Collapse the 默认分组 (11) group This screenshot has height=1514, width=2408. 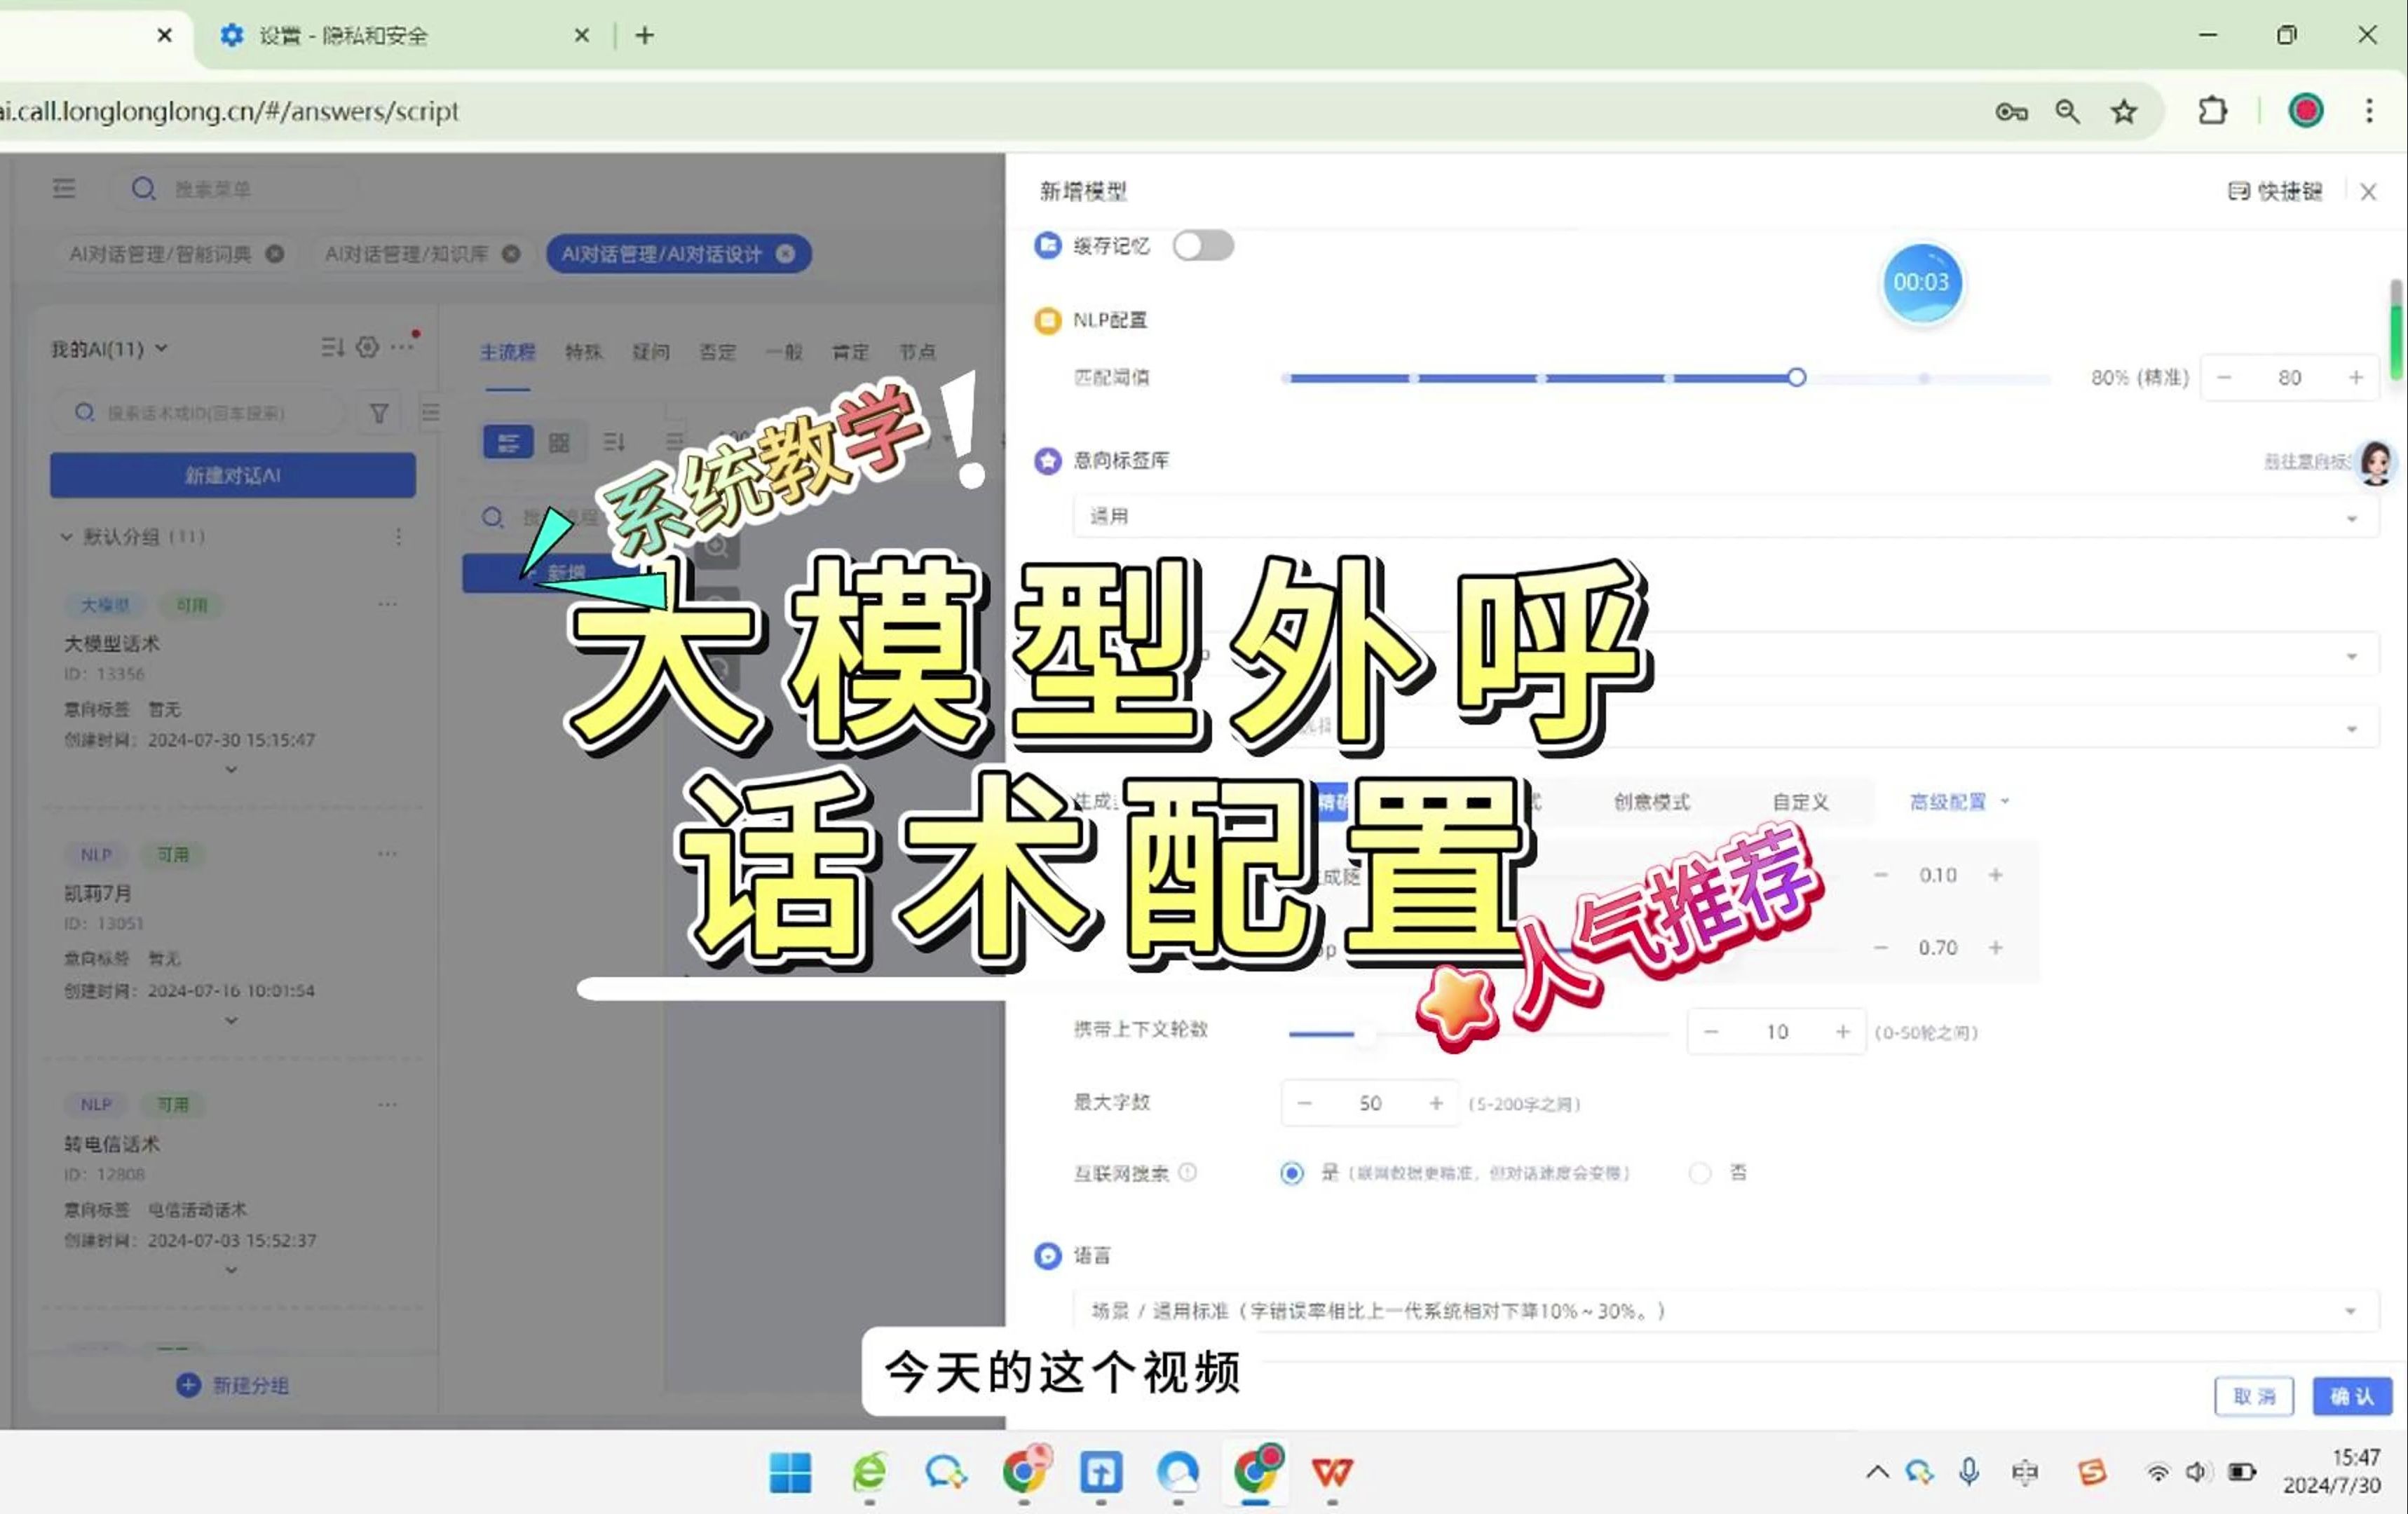(x=66, y=537)
